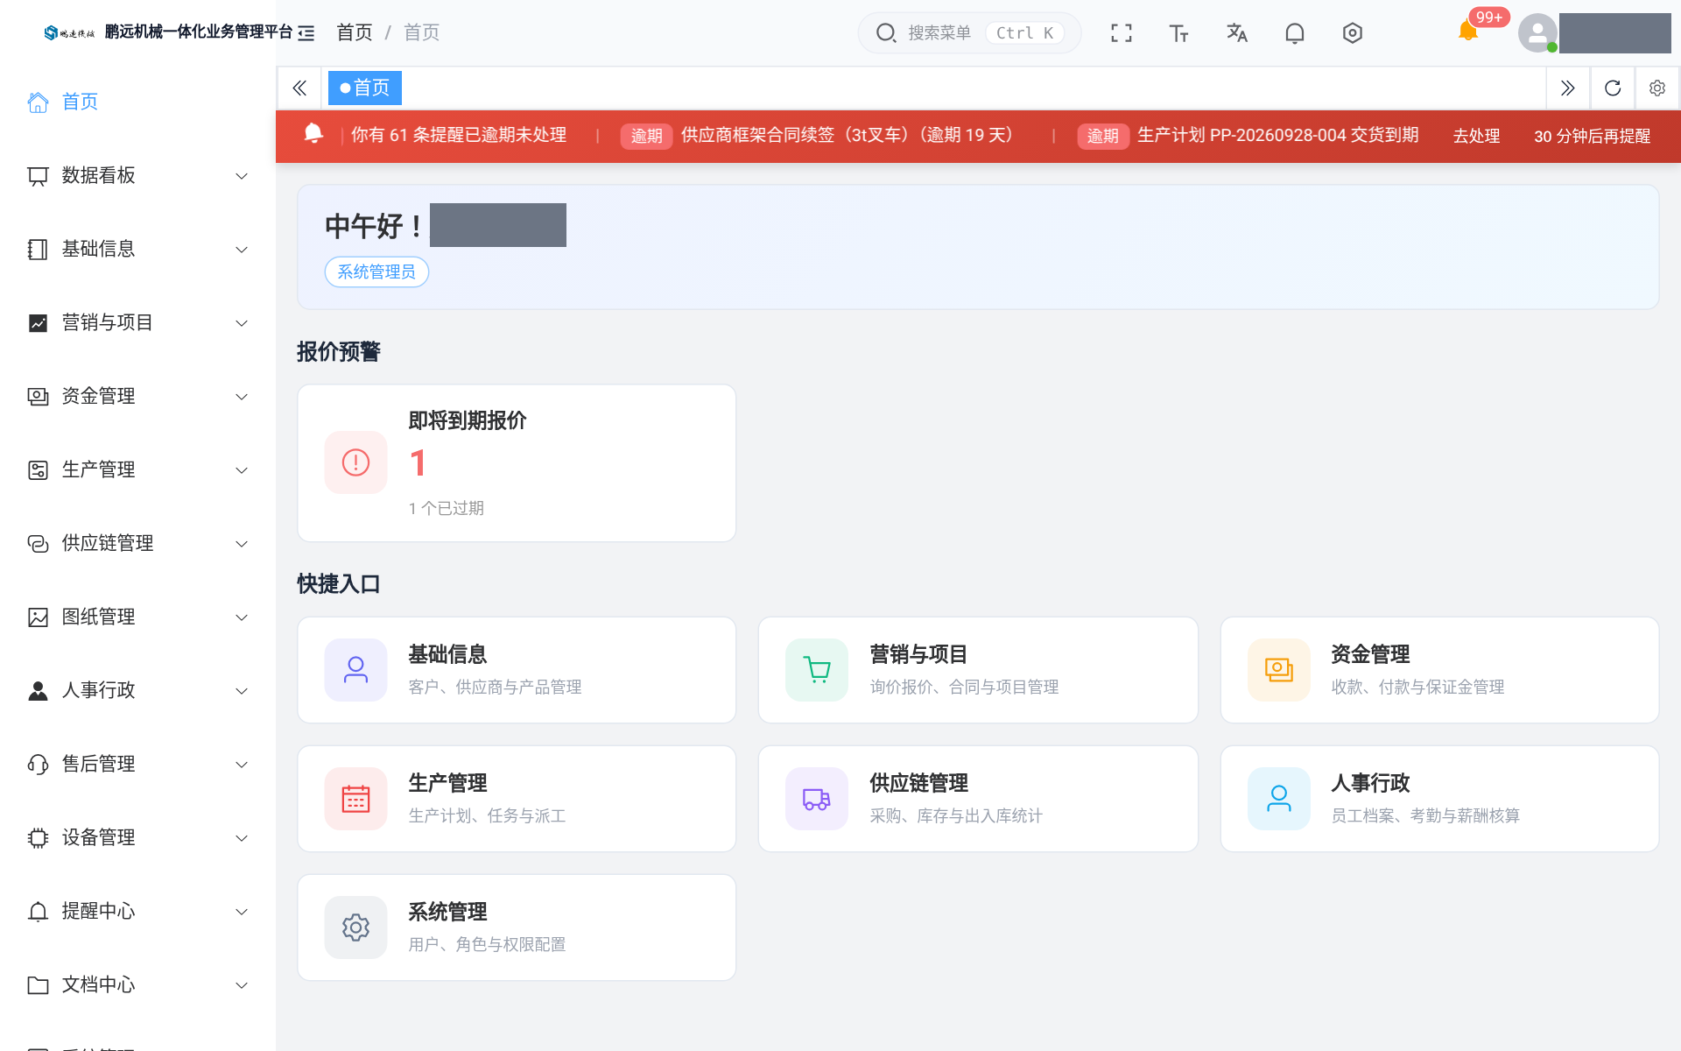The image size is (1681, 1051).
Task: Expand the 基础信息 sidebar menu
Action: tap(137, 250)
